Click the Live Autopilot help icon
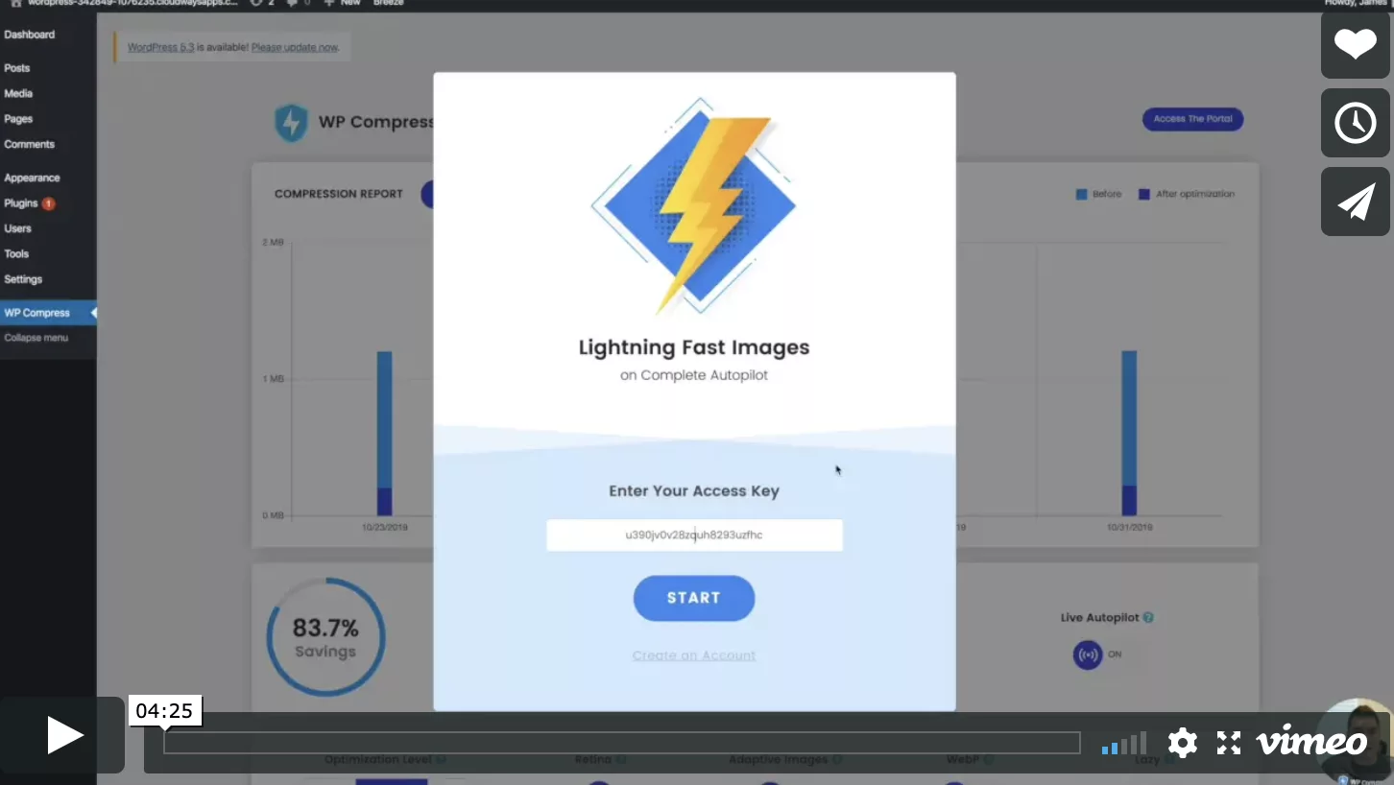This screenshot has height=785, width=1394. pyautogui.click(x=1148, y=618)
